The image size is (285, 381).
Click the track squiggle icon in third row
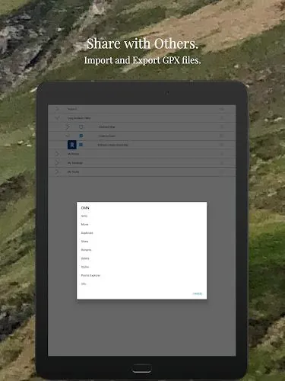point(68,126)
